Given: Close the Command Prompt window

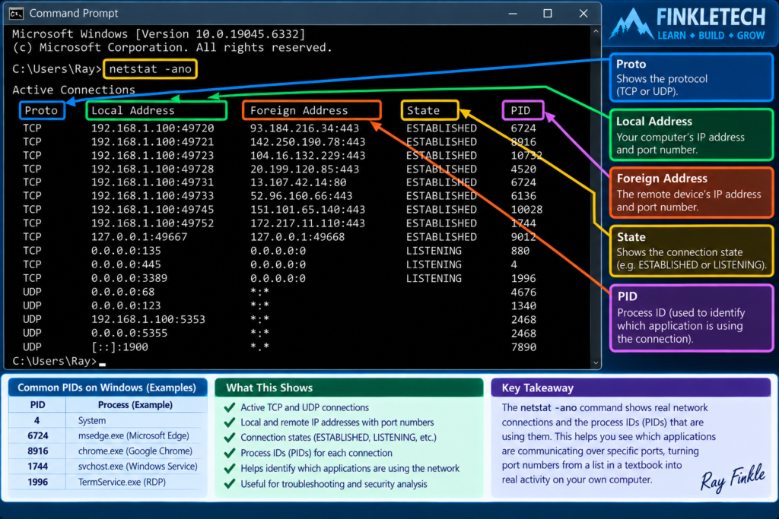Looking at the screenshot, I should [x=583, y=14].
